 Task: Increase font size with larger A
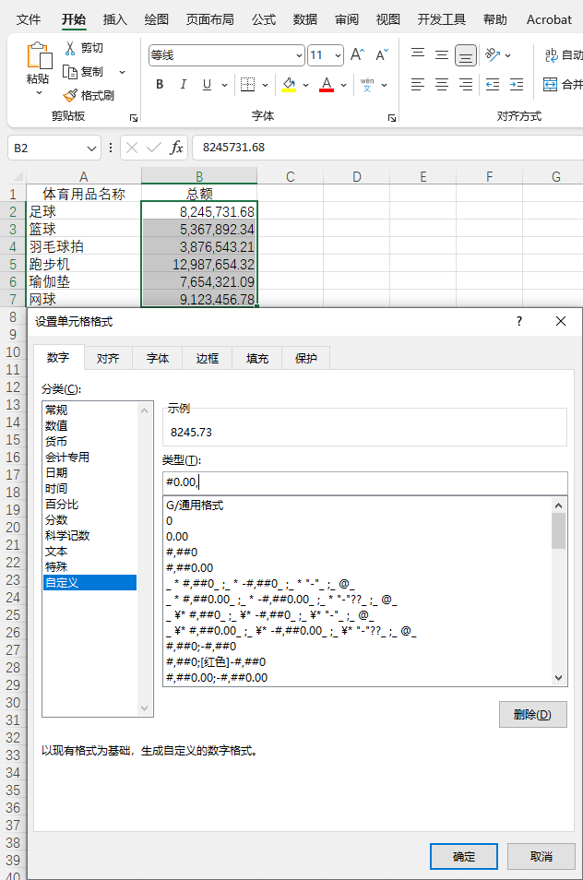click(357, 55)
